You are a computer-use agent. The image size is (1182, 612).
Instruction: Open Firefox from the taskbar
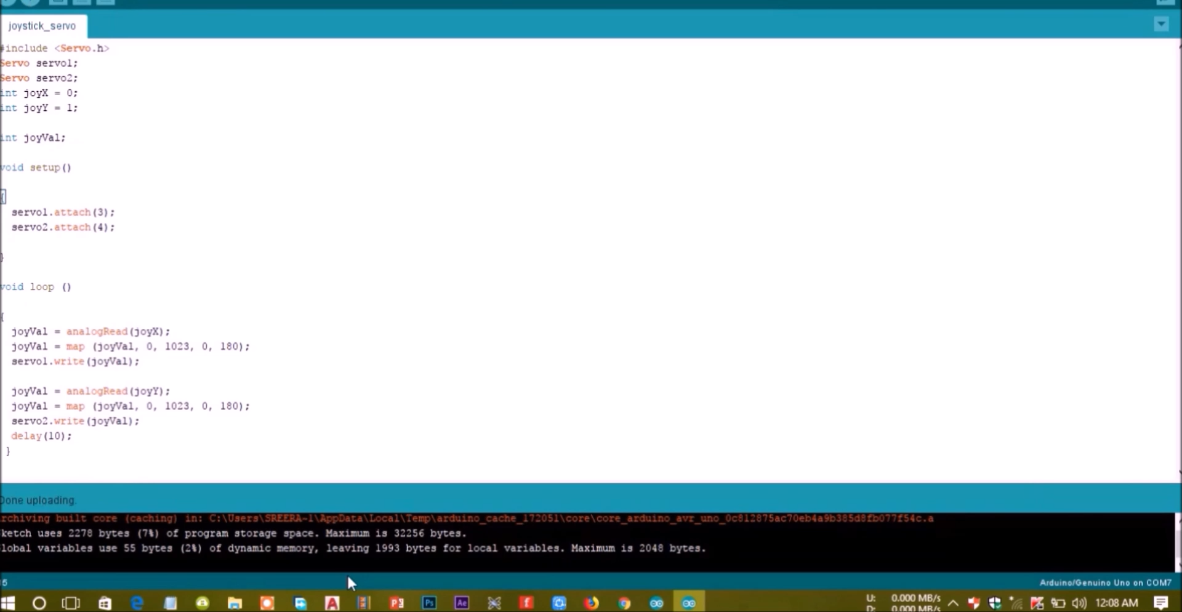click(x=592, y=603)
